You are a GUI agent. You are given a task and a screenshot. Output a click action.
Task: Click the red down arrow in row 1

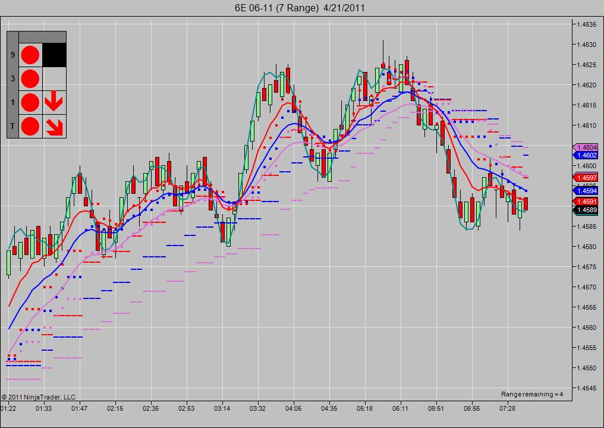[x=54, y=102]
